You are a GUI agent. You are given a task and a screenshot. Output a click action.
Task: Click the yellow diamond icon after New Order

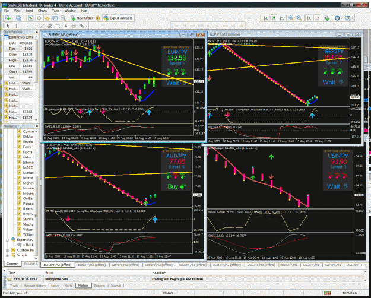[x=98, y=18]
